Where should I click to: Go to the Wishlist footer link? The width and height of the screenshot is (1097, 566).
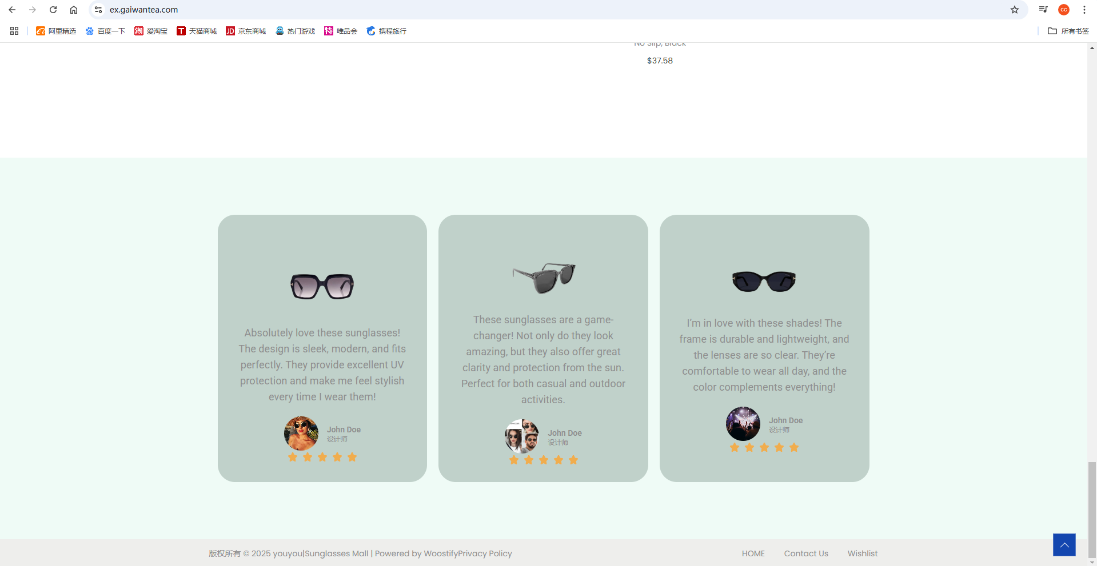click(x=862, y=553)
